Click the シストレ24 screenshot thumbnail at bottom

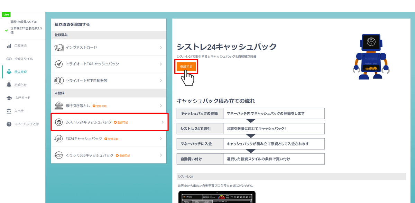216,197
